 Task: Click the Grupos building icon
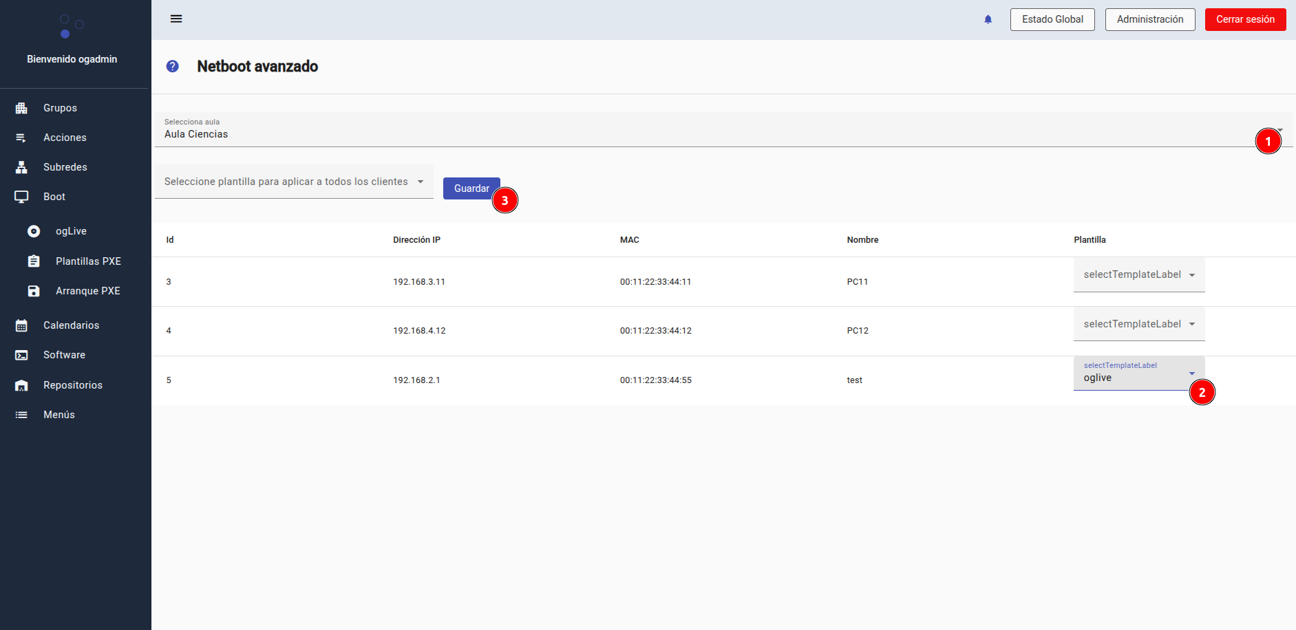pos(21,108)
